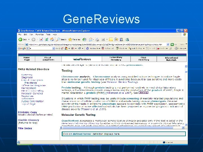Viewport: 203px width, 152px height.
Task: Click the Google toolbar search input box
Action: (41, 48)
